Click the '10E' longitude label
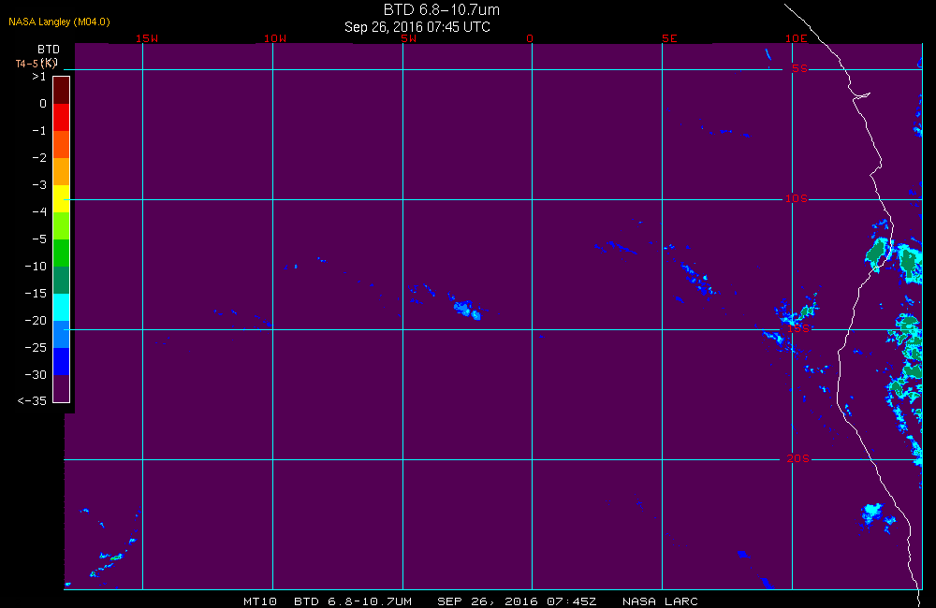 click(796, 38)
